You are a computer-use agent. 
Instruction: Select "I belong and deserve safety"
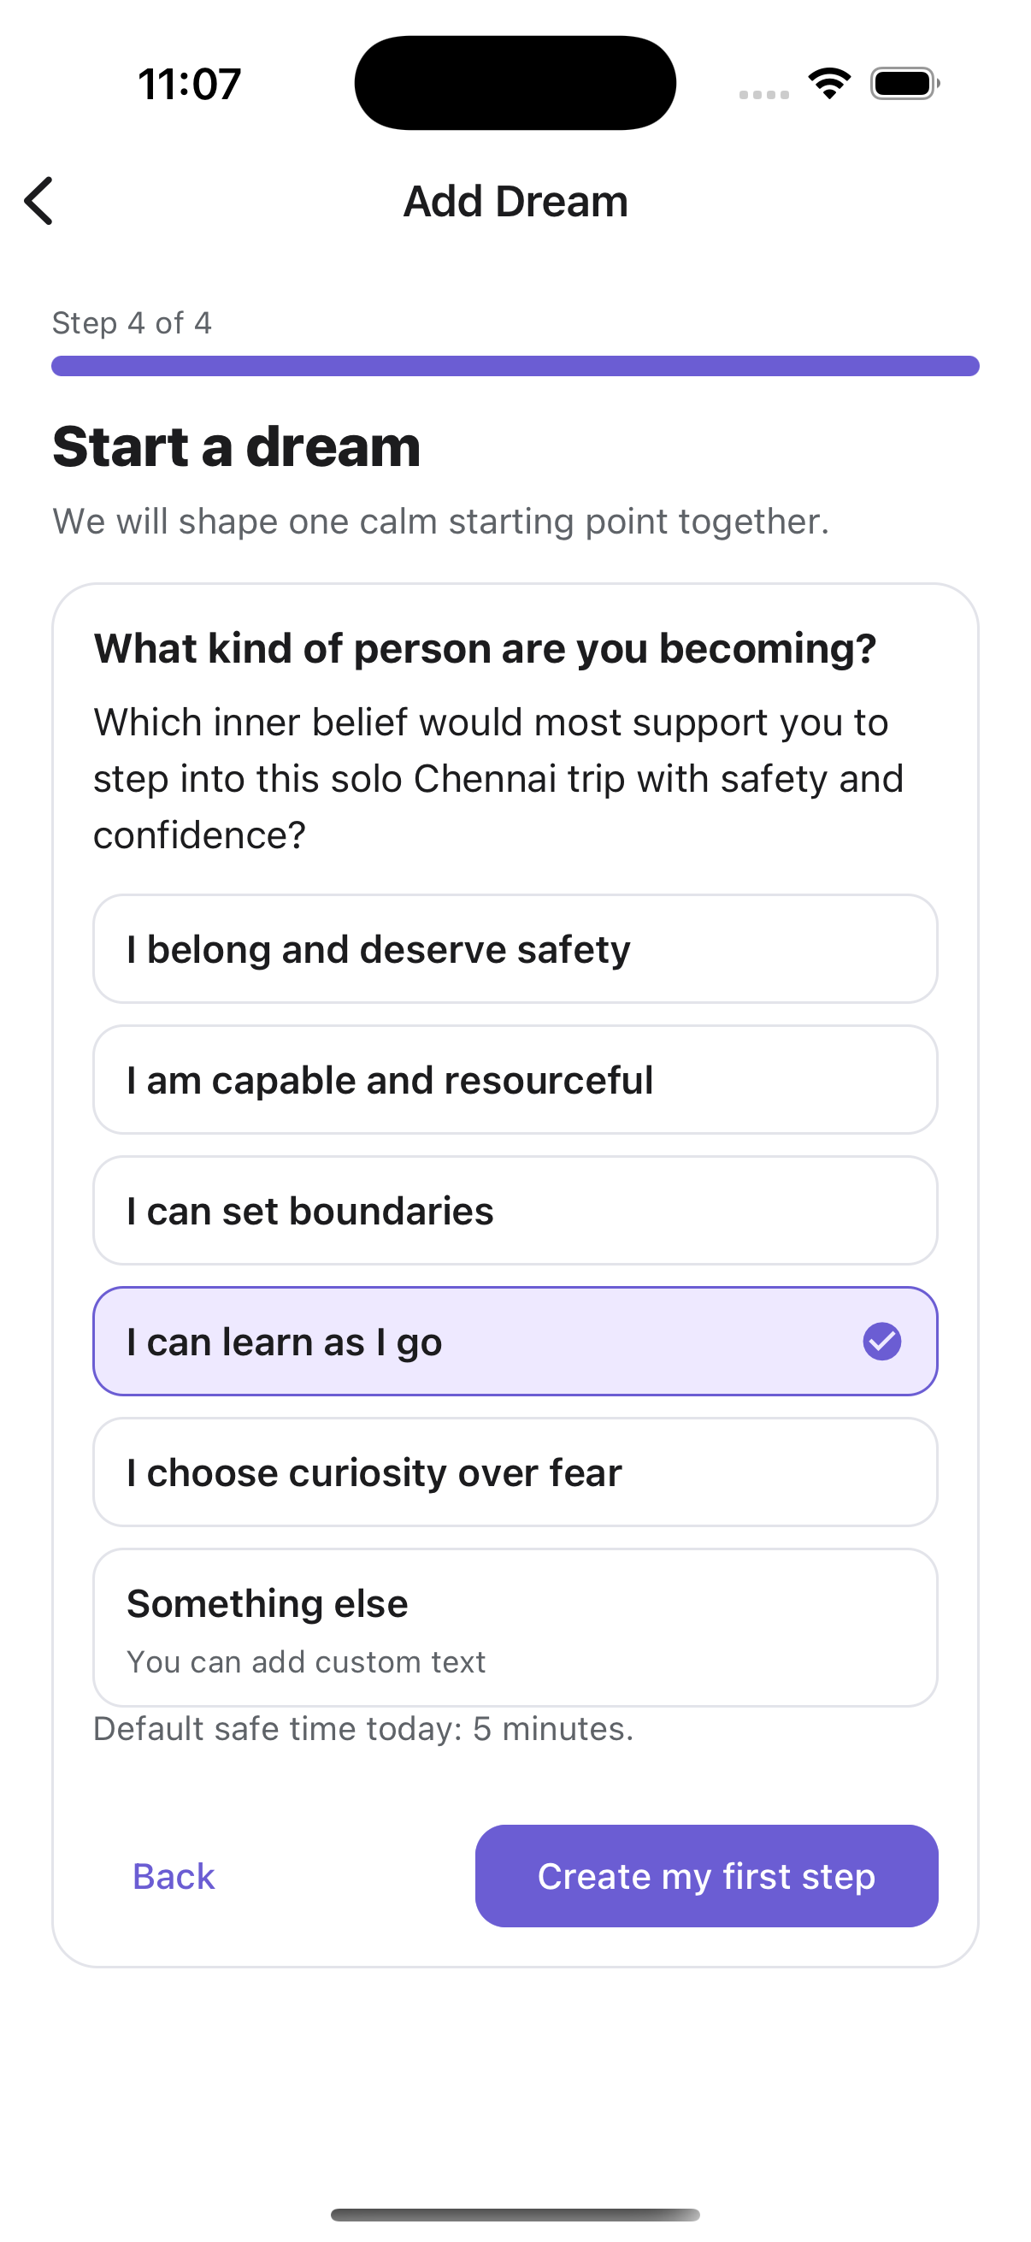pyautogui.click(x=515, y=948)
